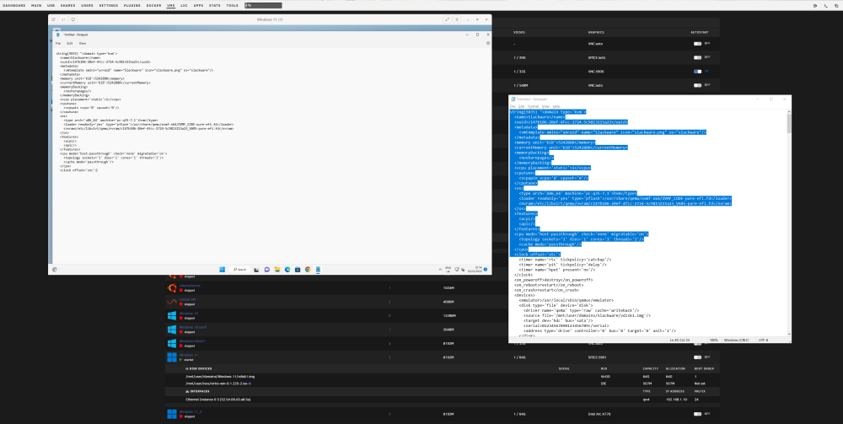Screen dimensions: 843x424
Task: Open the UbuntuServer VM name link
Action: tap(191, 286)
